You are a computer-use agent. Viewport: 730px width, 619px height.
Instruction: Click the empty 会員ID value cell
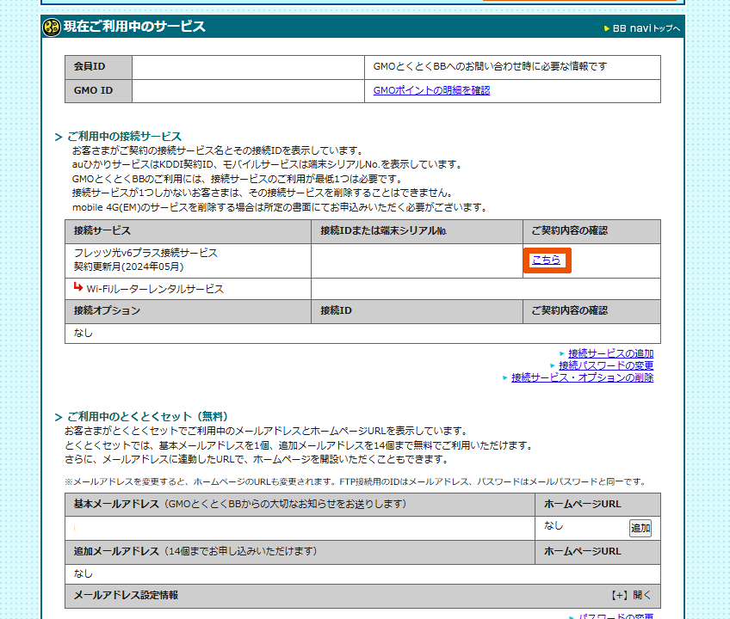click(x=248, y=67)
